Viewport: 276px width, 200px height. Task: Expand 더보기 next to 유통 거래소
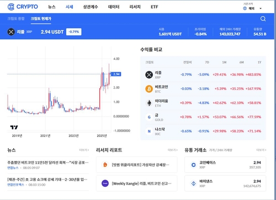click(261, 150)
